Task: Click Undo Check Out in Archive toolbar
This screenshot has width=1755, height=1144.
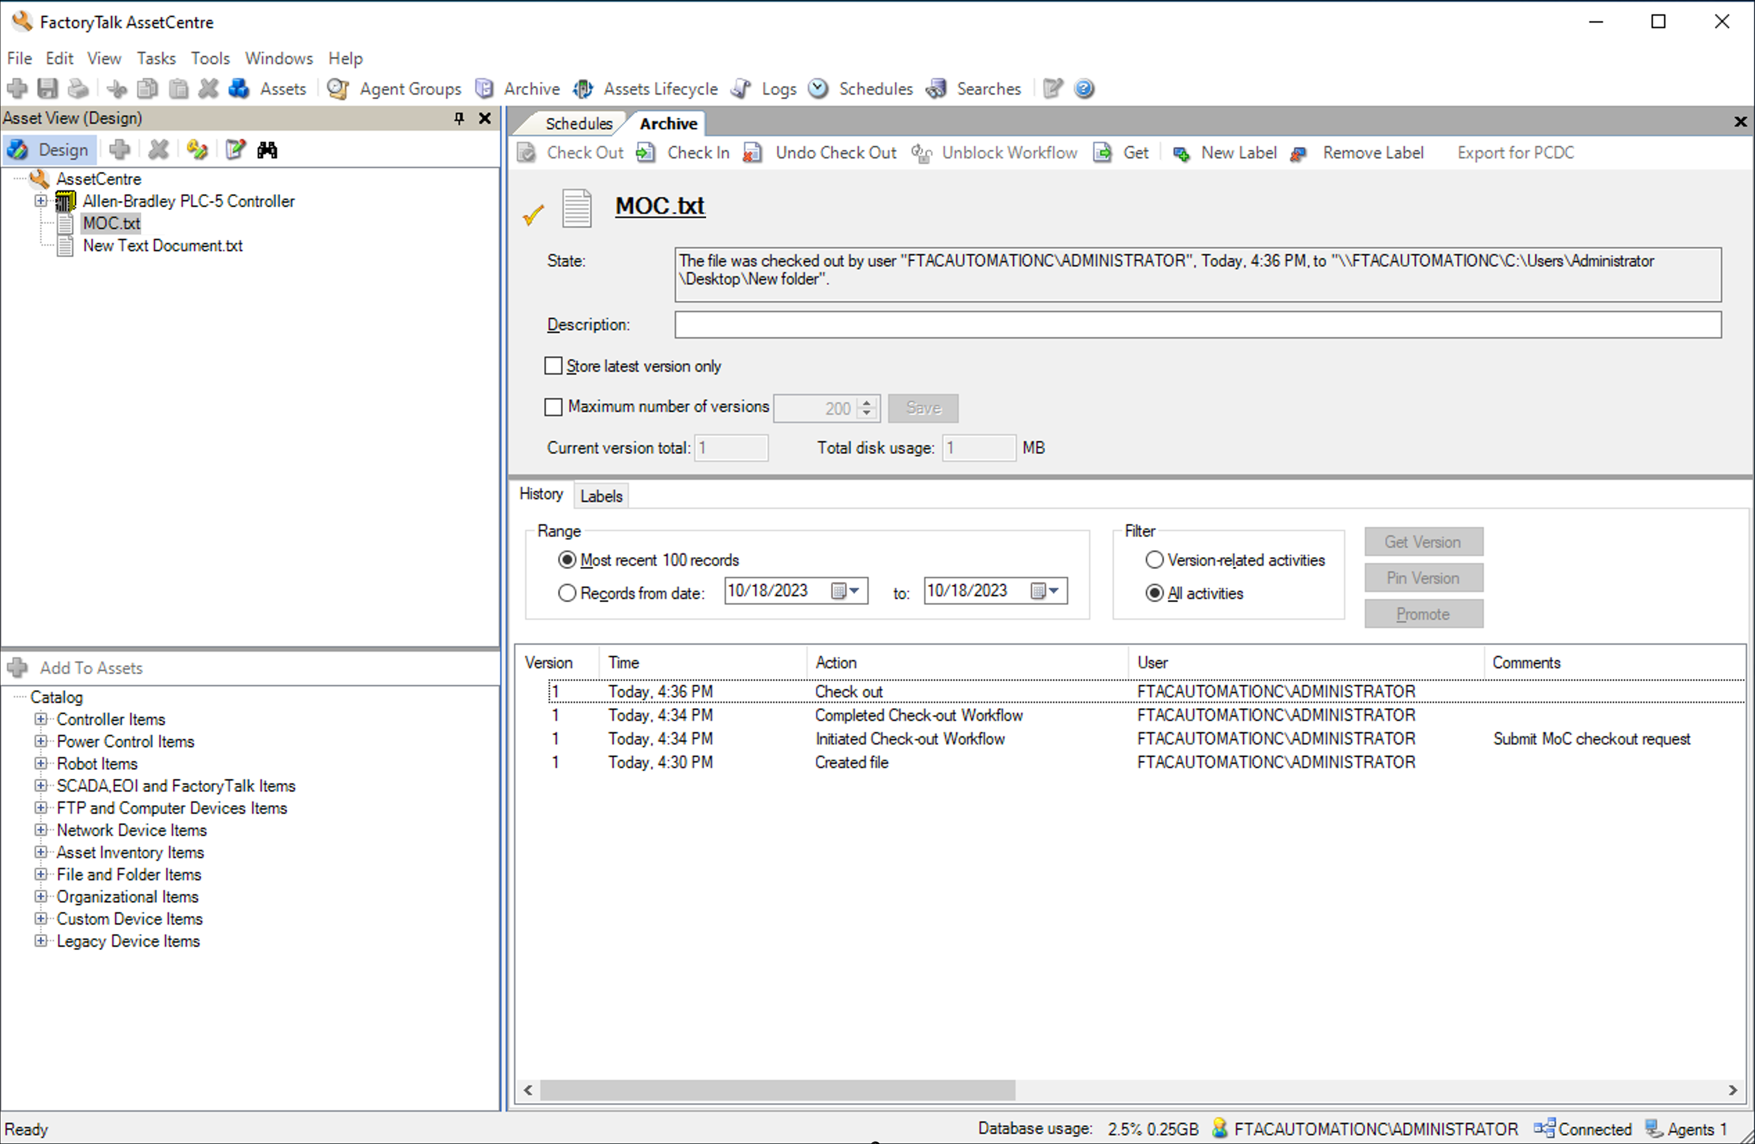Action: click(820, 153)
